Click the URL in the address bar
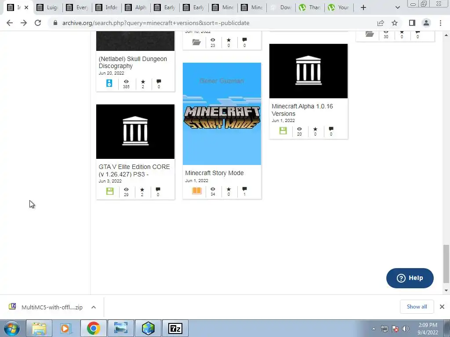Image resolution: width=450 pixels, height=337 pixels. 156,23
